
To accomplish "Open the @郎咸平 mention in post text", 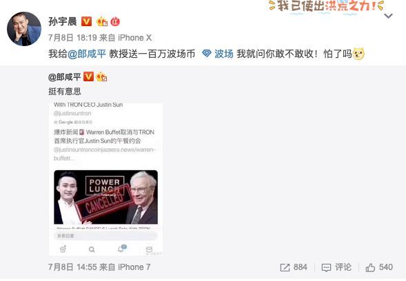I will 87,54.
